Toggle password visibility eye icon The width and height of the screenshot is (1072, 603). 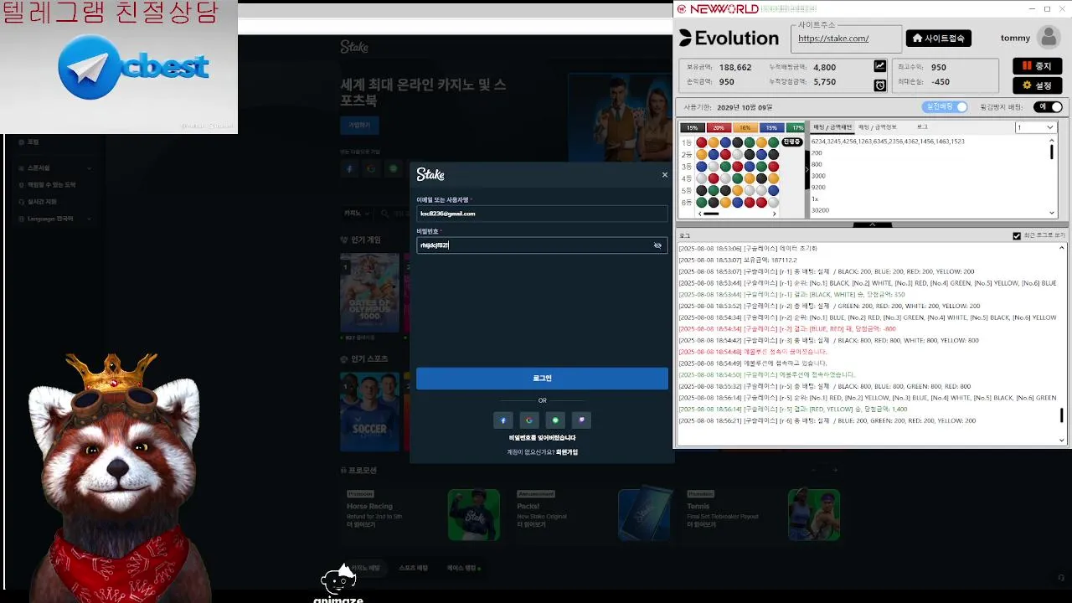click(x=657, y=245)
